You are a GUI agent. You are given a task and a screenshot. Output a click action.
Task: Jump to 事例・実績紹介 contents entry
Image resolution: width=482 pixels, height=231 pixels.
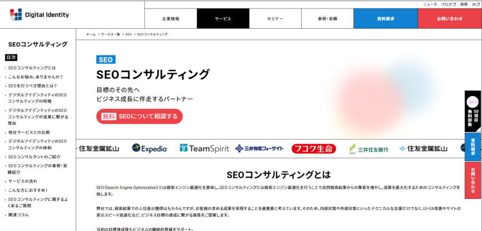38,169
